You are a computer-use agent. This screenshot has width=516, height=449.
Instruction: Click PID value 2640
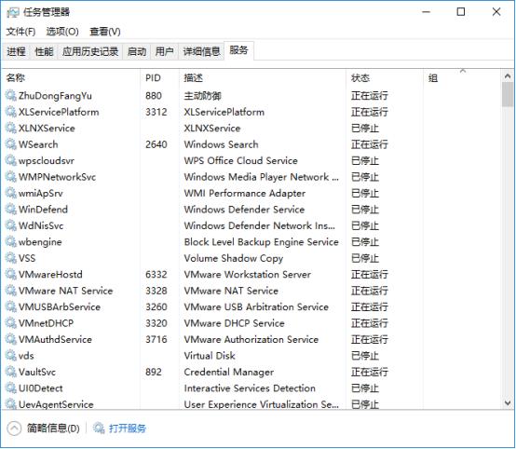coord(156,144)
